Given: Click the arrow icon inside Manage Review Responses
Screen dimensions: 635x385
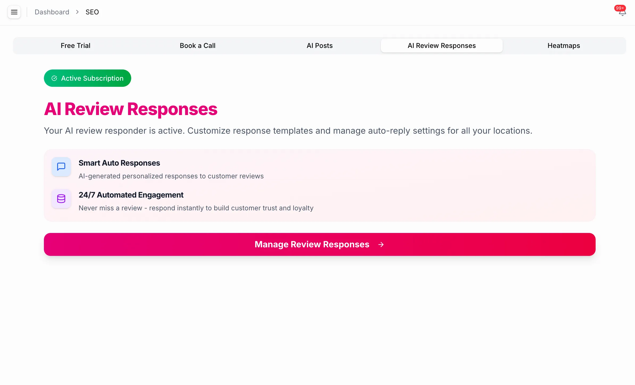Looking at the screenshot, I should (381, 244).
